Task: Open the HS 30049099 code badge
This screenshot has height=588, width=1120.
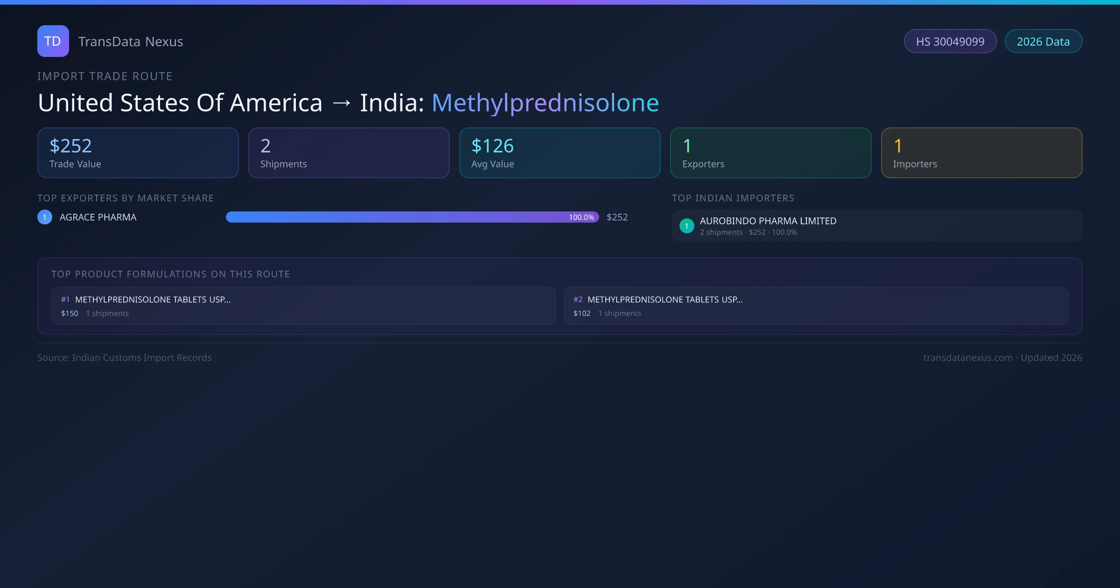Action: coord(950,41)
